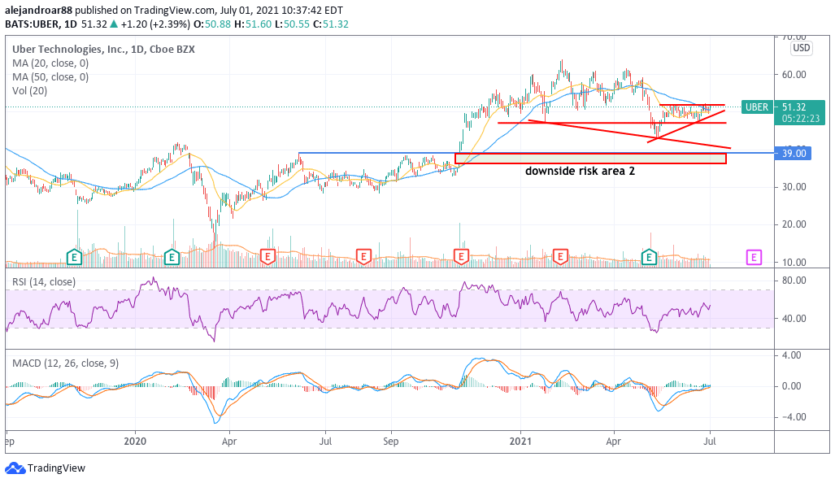This screenshot has height=483, width=835.
Task: Click the BATS:UBER, 1D symbol header
Action: [x=41, y=24]
